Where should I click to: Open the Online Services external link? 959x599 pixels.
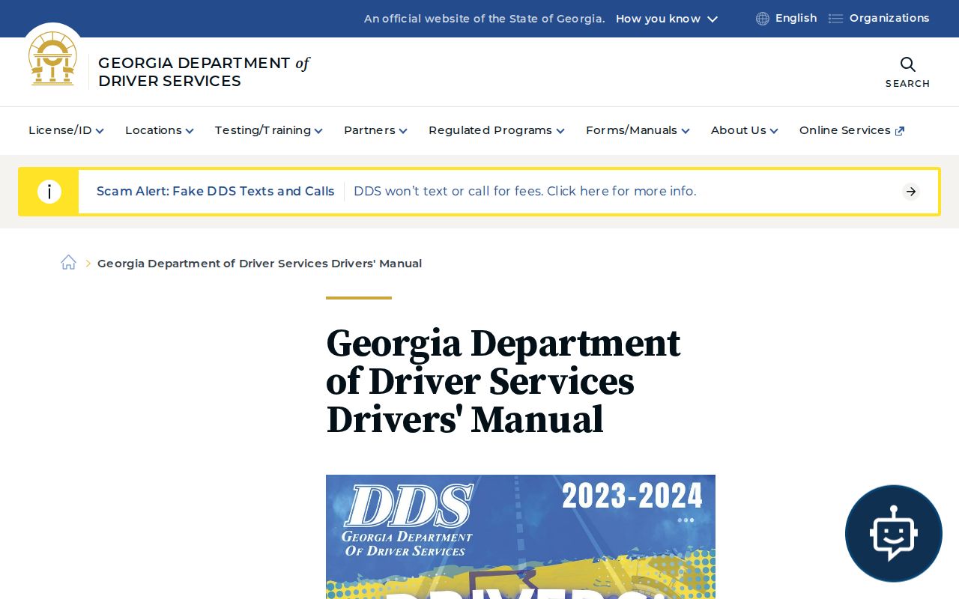pyautogui.click(x=852, y=130)
